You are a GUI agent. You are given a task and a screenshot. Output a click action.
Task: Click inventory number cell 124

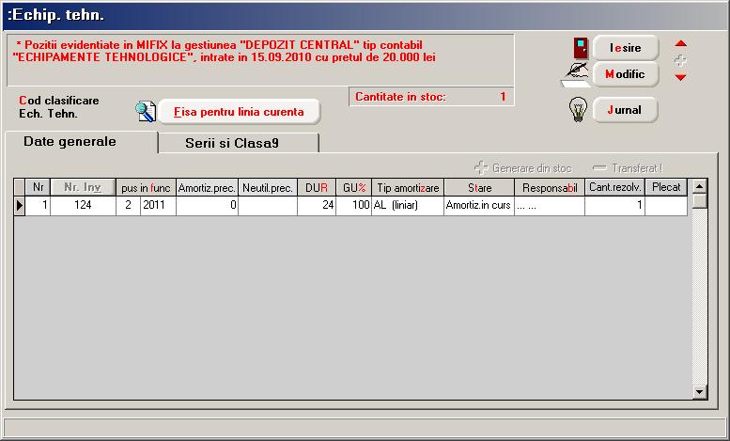(x=83, y=206)
